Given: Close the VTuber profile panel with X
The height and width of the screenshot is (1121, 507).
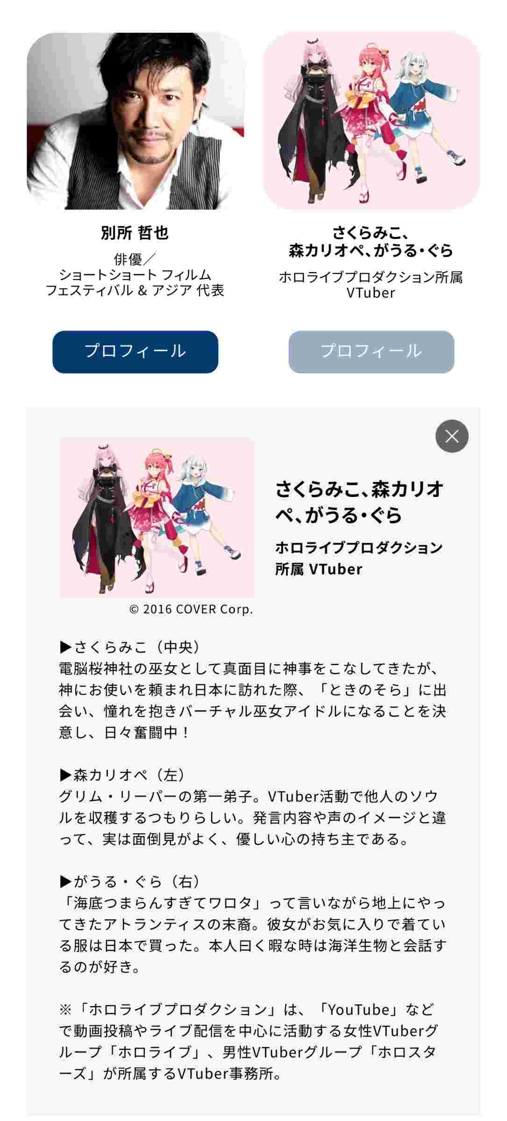Looking at the screenshot, I should click(x=452, y=436).
